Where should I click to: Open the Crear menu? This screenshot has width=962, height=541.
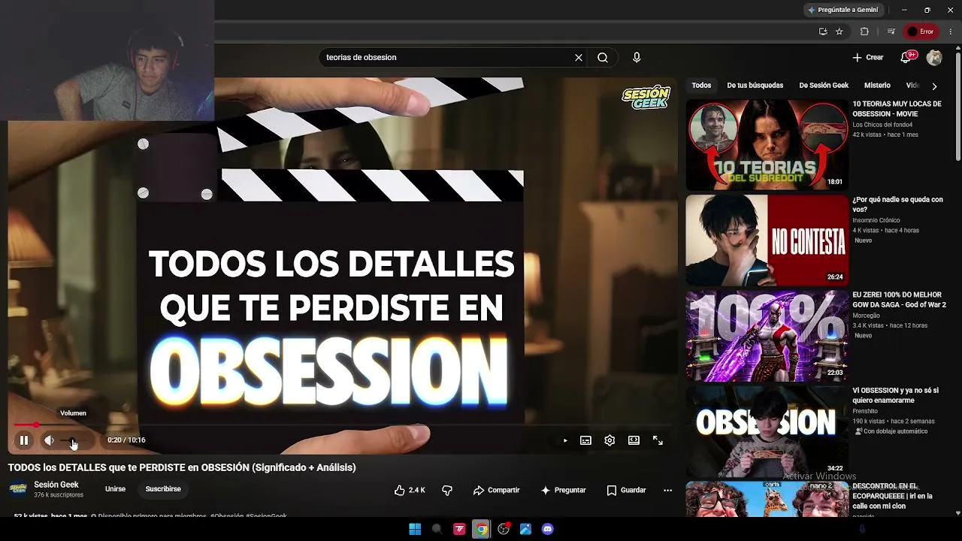click(868, 57)
